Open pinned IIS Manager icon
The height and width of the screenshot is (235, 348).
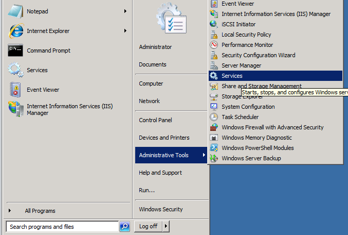16,109
